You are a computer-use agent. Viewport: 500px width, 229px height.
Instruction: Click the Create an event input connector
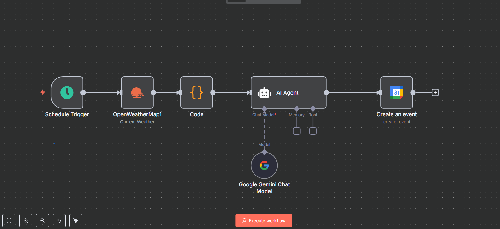380,92
